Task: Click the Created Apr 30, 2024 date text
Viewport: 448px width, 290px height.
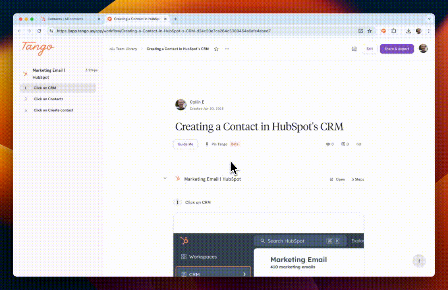Action: point(207,109)
